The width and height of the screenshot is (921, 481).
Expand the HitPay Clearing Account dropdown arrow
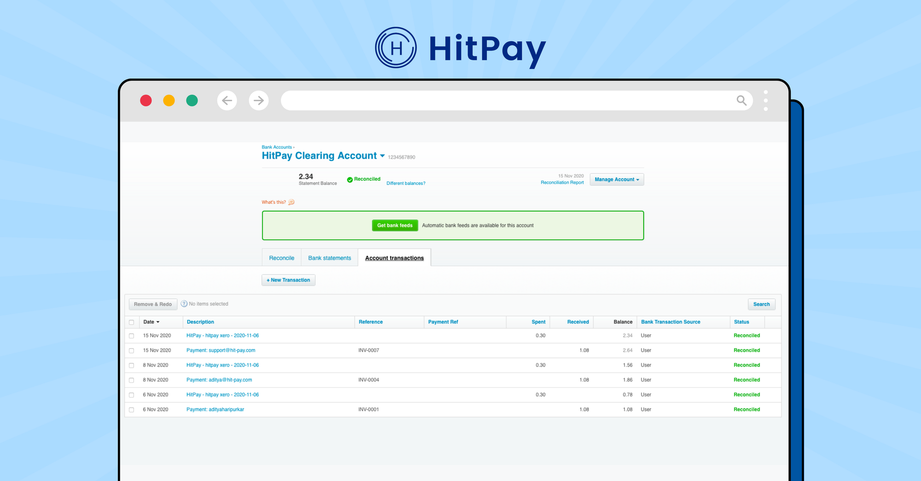(x=382, y=156)
